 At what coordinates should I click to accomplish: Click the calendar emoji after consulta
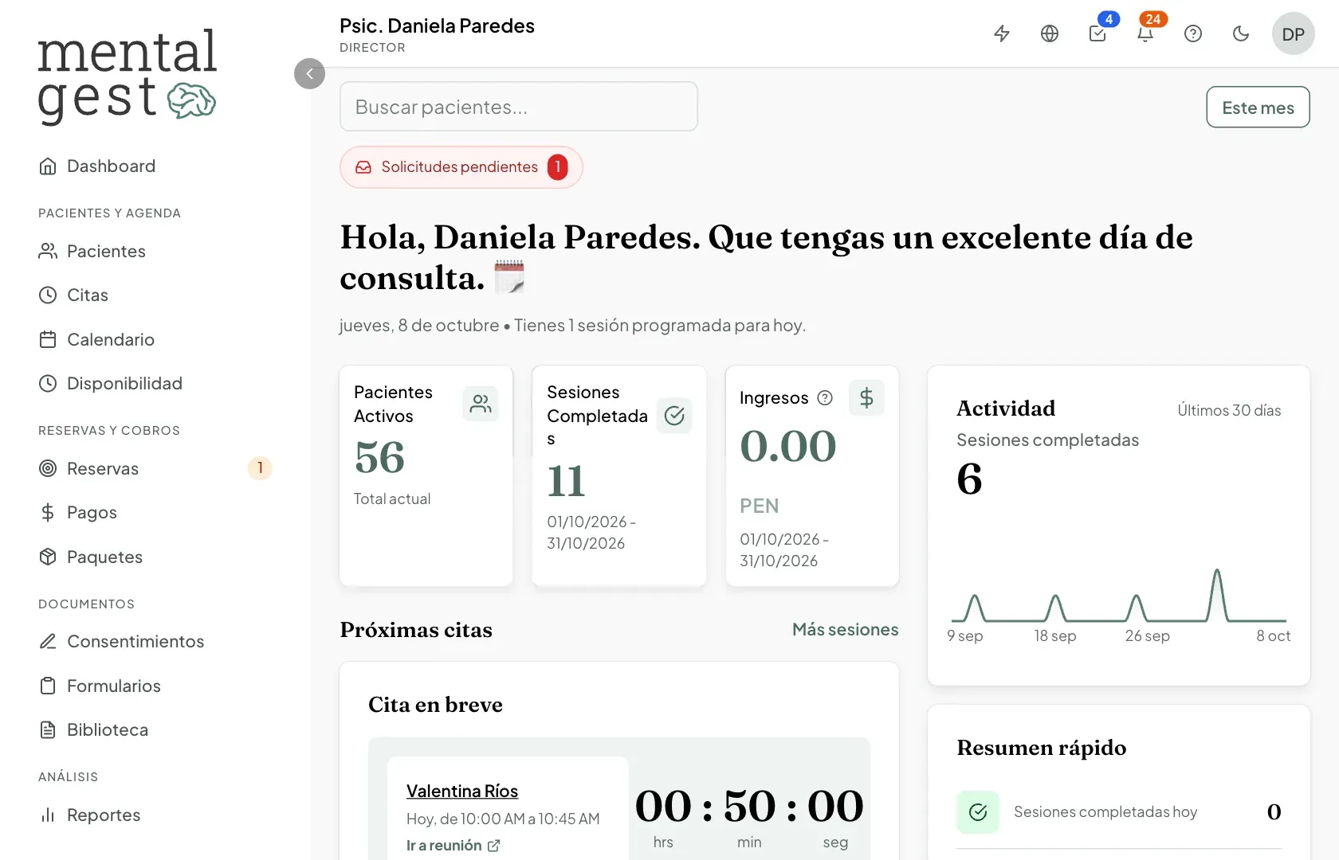509,277
